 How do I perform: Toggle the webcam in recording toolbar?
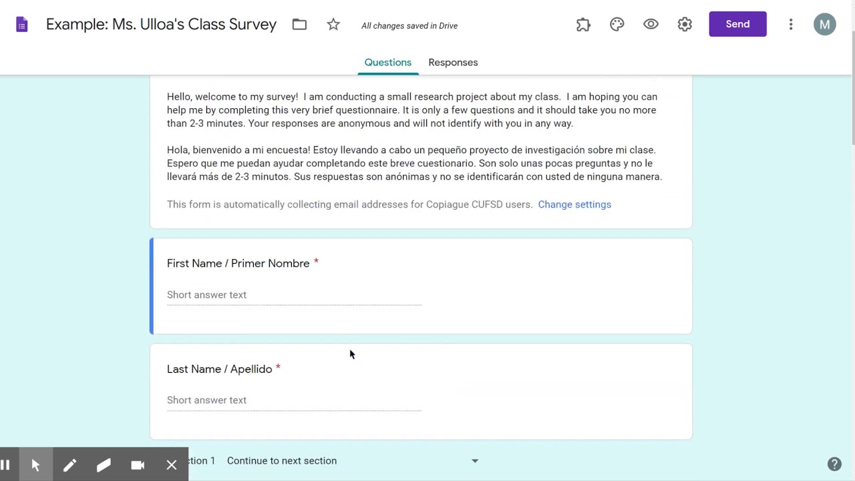(x=138, y=465)
